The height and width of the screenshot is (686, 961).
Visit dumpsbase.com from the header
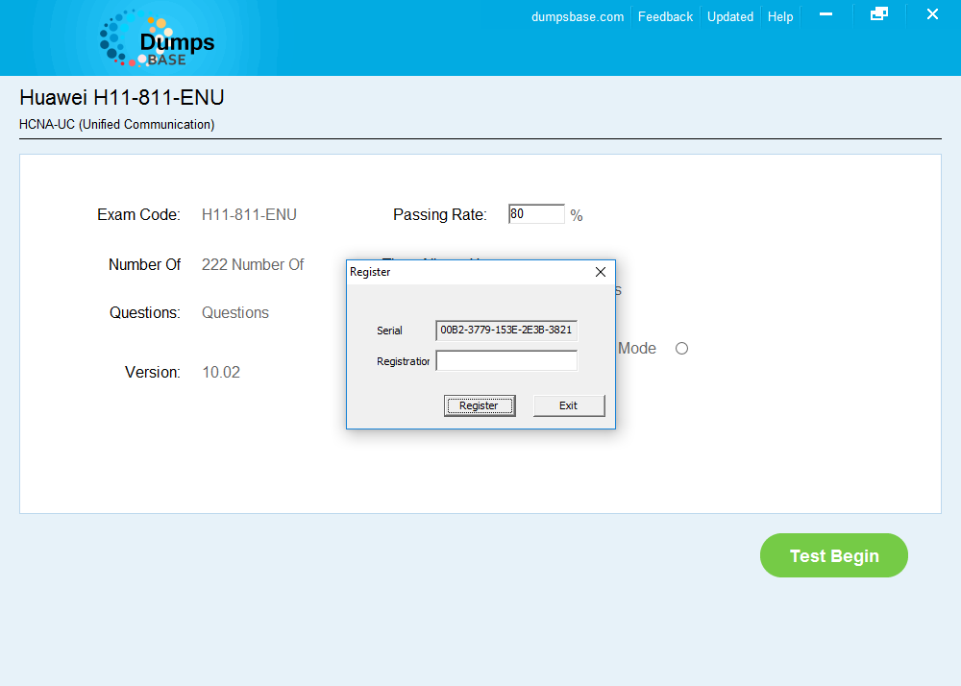coord(577,16)
